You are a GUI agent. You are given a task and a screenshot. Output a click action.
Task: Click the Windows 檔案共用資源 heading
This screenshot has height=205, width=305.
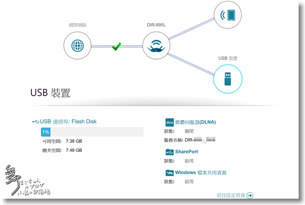[201, 172]
